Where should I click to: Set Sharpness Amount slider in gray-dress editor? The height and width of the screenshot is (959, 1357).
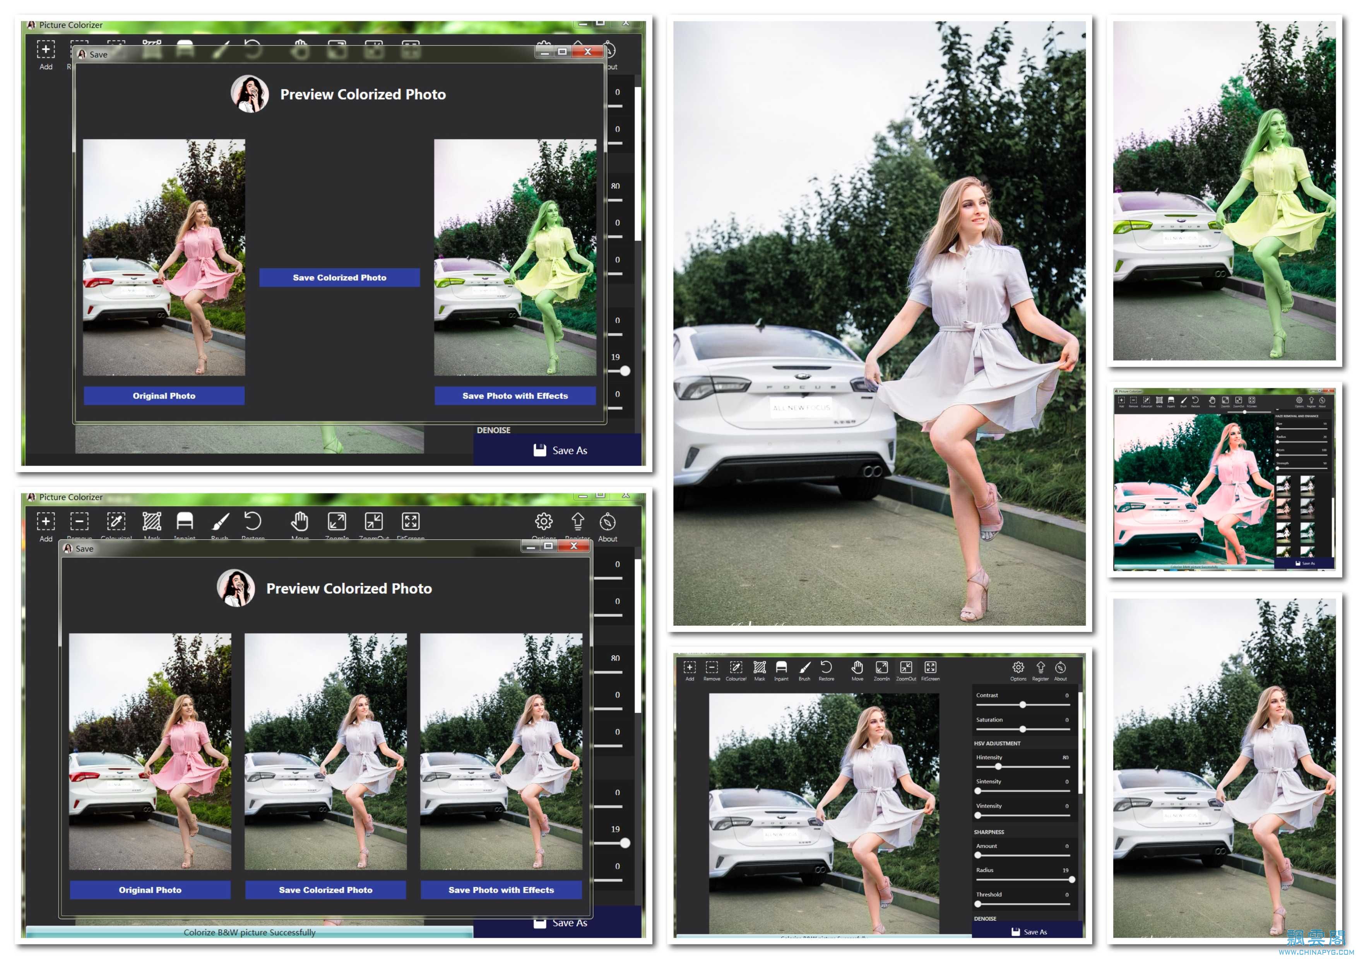(x=1022, y=855)
